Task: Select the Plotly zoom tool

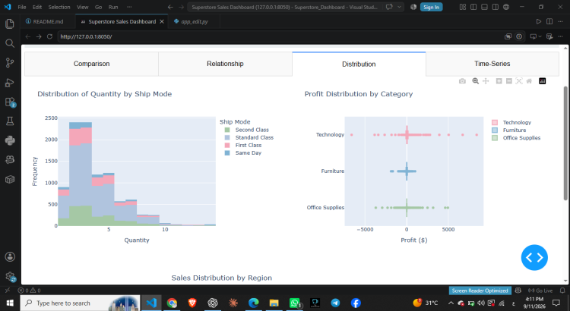Action: 475,81
